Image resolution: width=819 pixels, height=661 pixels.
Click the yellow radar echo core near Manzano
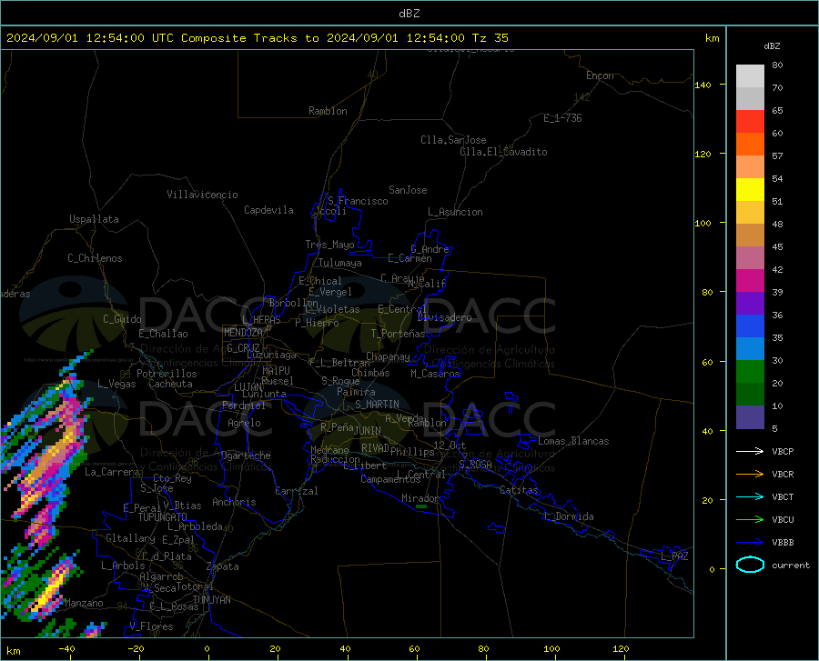coord(51,591)
